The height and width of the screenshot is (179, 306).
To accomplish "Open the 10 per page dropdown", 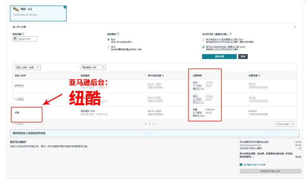I will [x=285, y=124].
